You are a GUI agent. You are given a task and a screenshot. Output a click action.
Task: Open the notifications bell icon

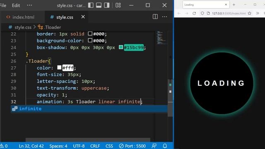pos(165,146)
